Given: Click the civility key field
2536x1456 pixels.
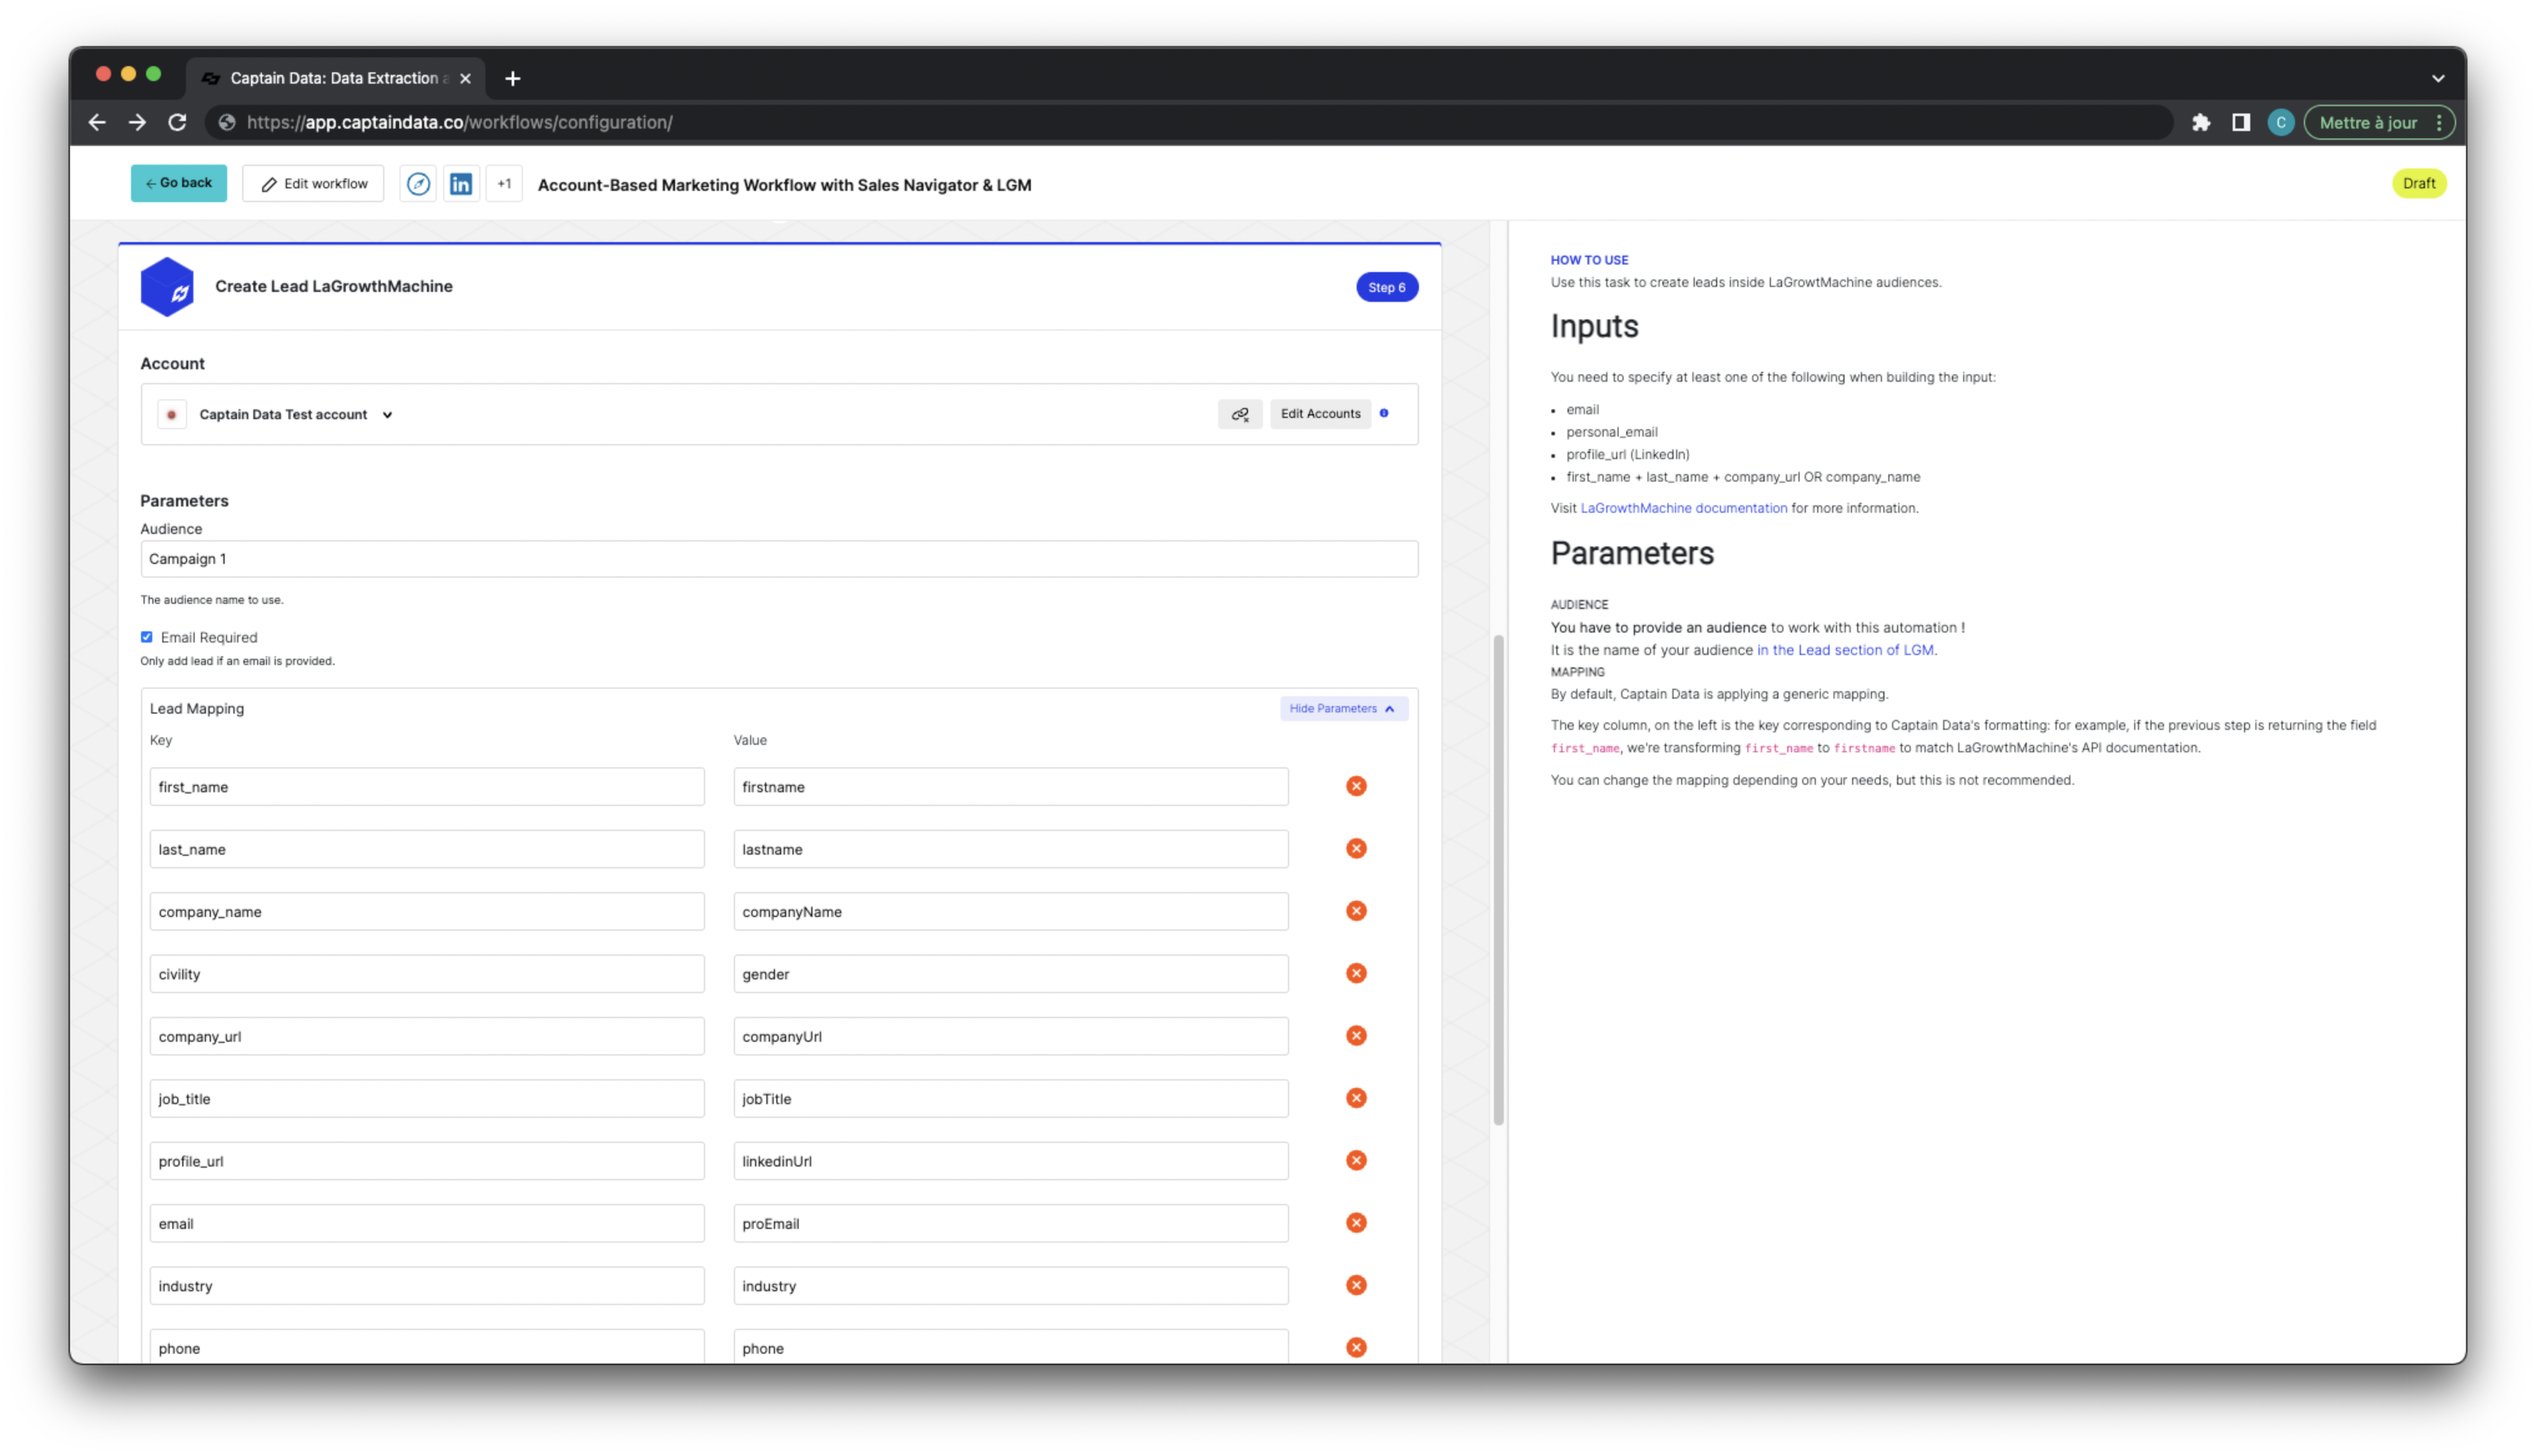Looking at the screenshot, I should [427, 974].
